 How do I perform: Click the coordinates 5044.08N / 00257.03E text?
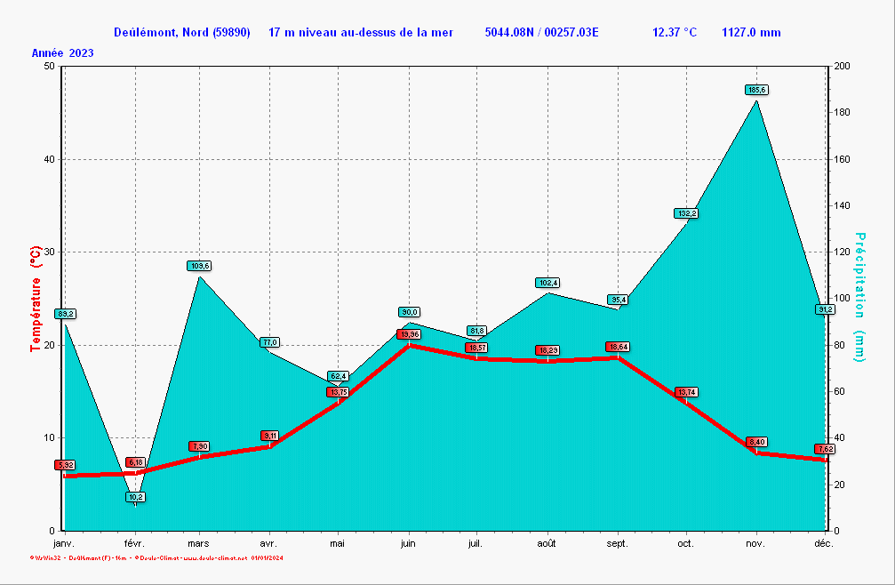(x=541, y=33)
